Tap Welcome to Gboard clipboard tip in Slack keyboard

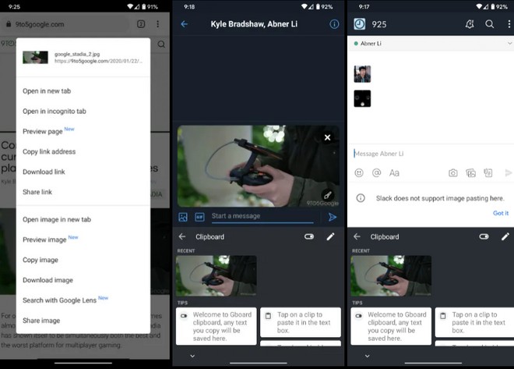click(391, 326)
